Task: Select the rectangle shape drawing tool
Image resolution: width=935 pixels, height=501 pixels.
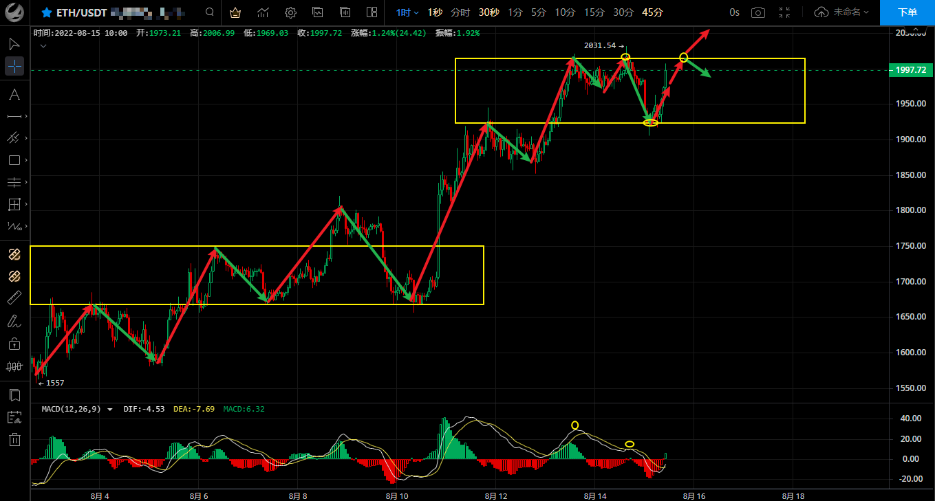Action: pyautogui.click(x=14, y=160)
